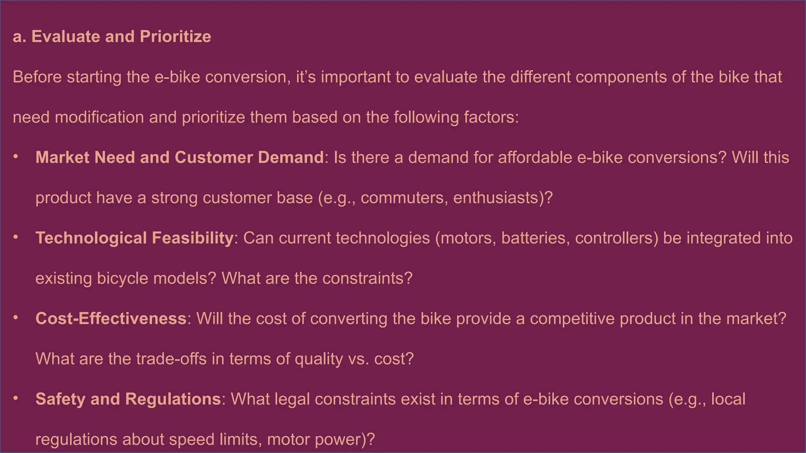The width and height of the screenshot is (806, 453).
Task: Select the bold "Technological Feasibility" term
Action: click(x=135, y=238)
